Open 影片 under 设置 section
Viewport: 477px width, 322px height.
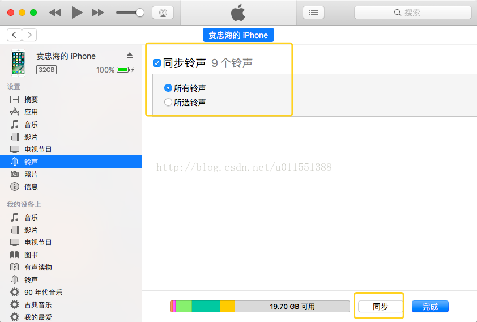(x=71, y=137)
